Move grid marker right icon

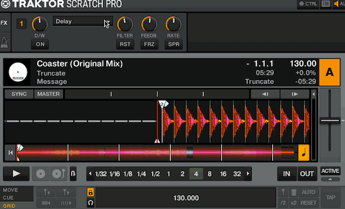click(x=66, y=192)
